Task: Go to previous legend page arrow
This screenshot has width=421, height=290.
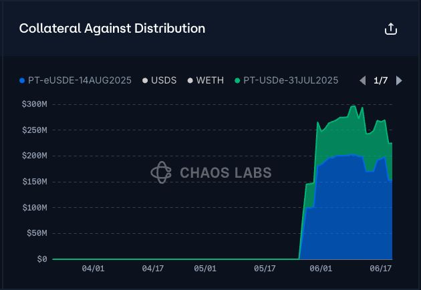Action: point(362,81)
